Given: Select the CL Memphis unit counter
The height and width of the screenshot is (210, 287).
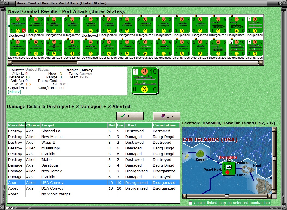Looking at the screenshot, I should pos(164,25).
